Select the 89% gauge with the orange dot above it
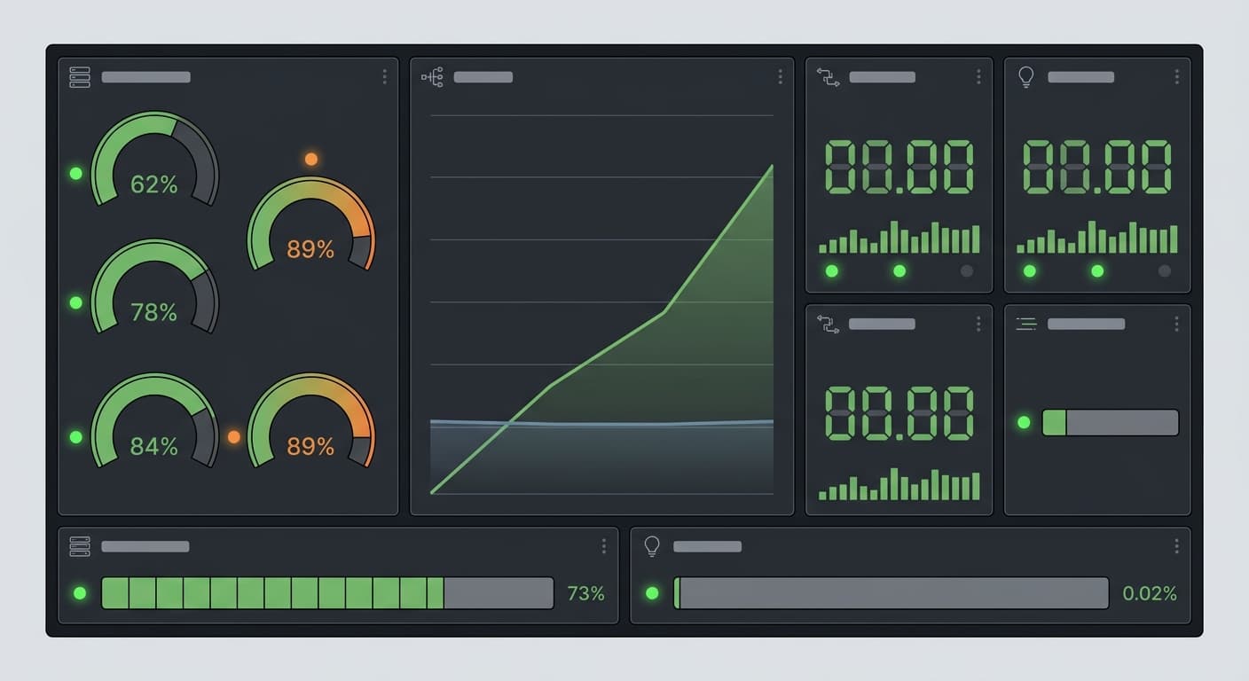The width and height of the screenshot is (1249, 681). (310, 224)
